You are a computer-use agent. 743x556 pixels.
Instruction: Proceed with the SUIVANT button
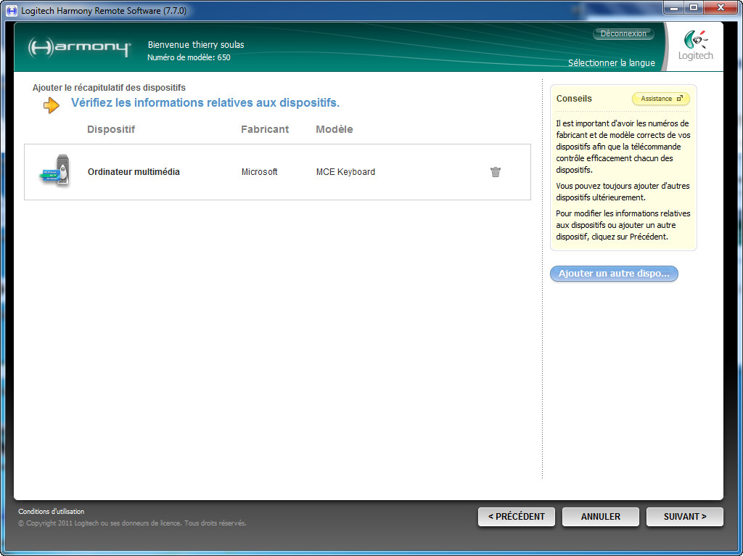coord(685,517)
